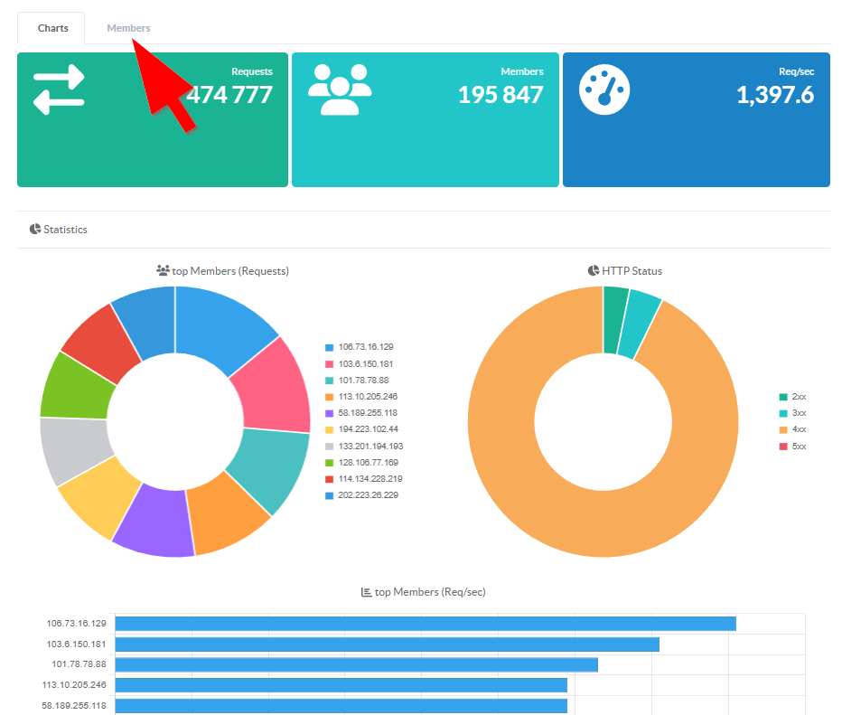Viewport: 842px width, 715px height.
Task: Click the bar for 101.78.78.88
Action: point(356,665)
